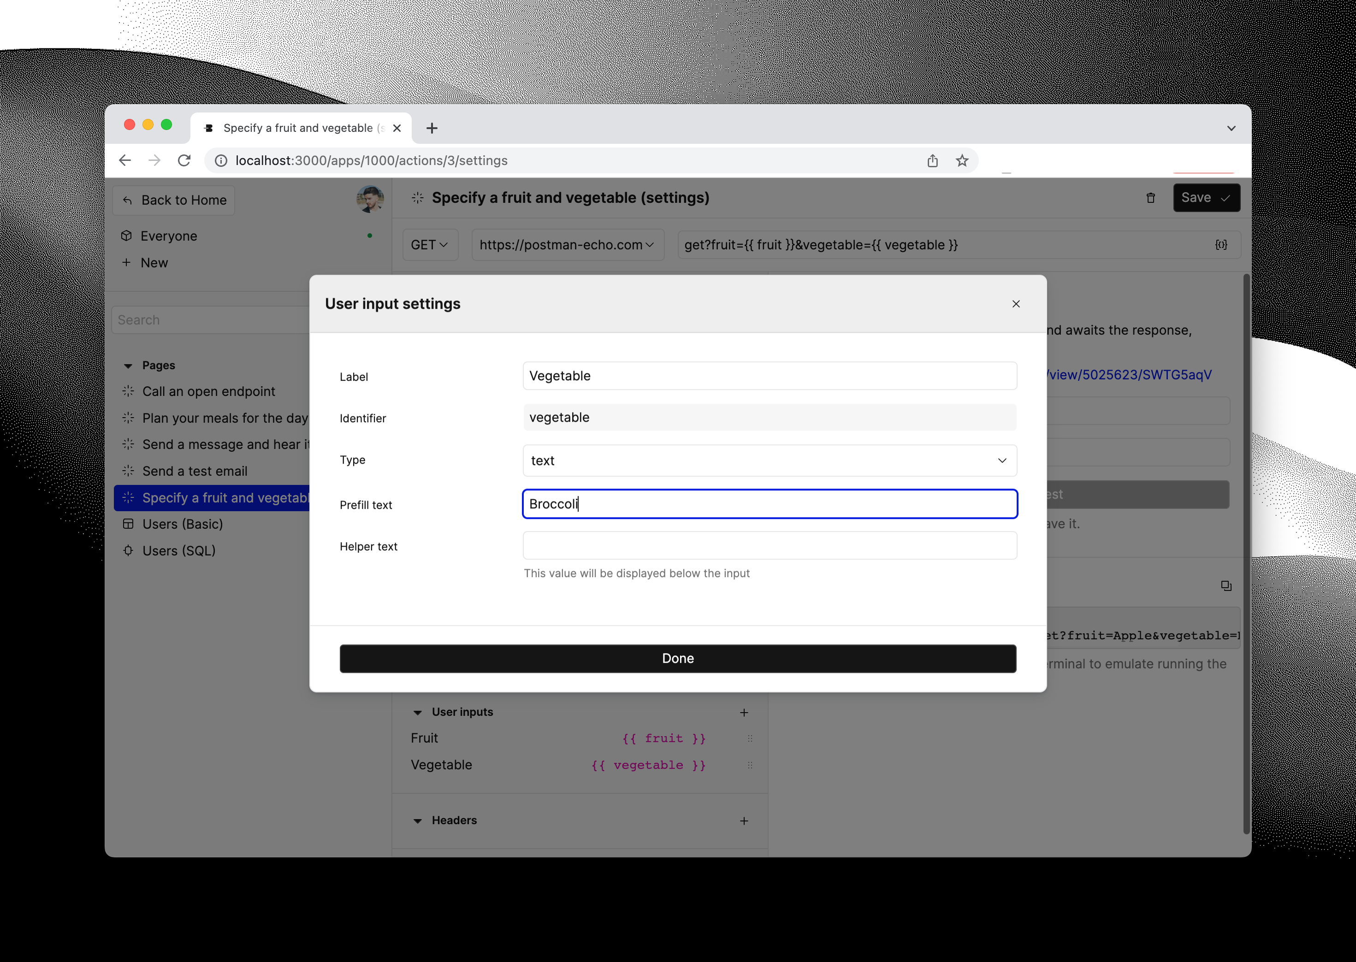Image resolution: width=1356 pixels, height=962 pixels.
Task: Click the copy icon above the code snippet
Action: tap(1226, 586)
